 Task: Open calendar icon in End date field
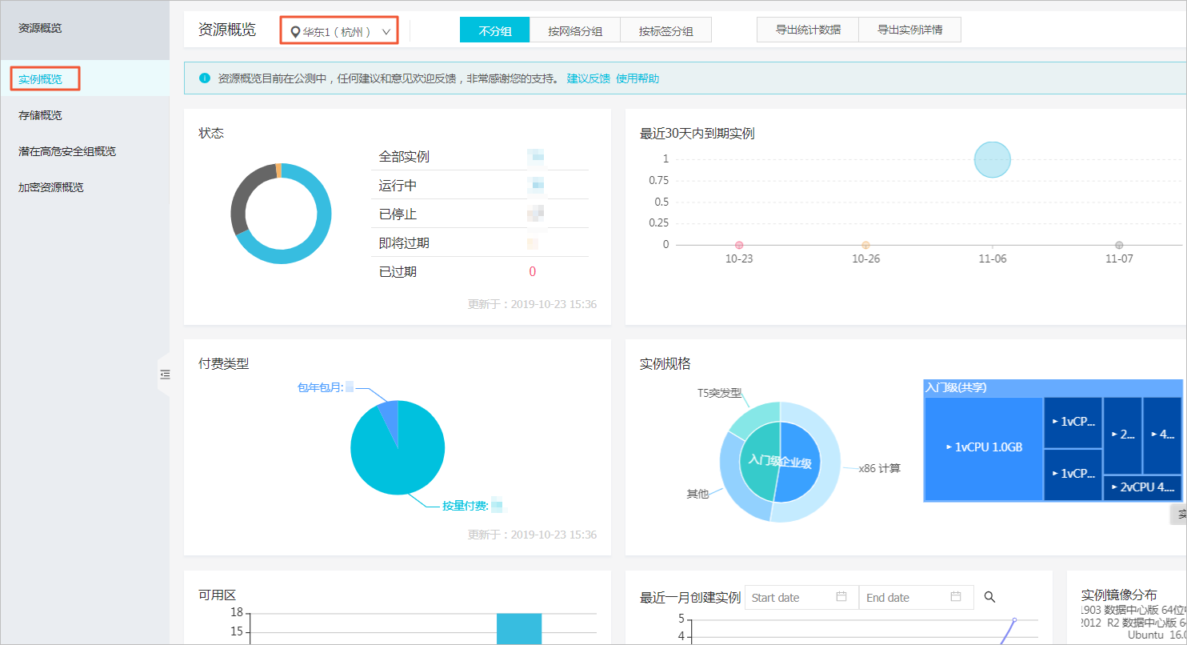[x=956, y=597]
